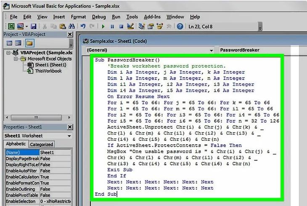The width and height of the screenshot is (307, 206).
Task: Close the Project - VBAProject pane
Action: click(75, 34)
